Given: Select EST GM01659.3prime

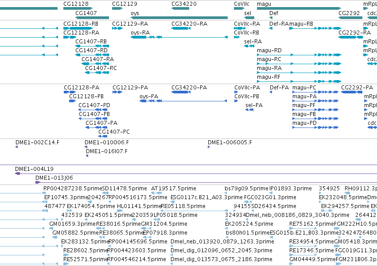Looking at the screenshot, I should coord(73,224).
